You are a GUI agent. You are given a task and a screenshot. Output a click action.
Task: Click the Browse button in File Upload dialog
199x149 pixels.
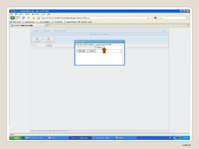pyautogui.click(x=100, y=47)
